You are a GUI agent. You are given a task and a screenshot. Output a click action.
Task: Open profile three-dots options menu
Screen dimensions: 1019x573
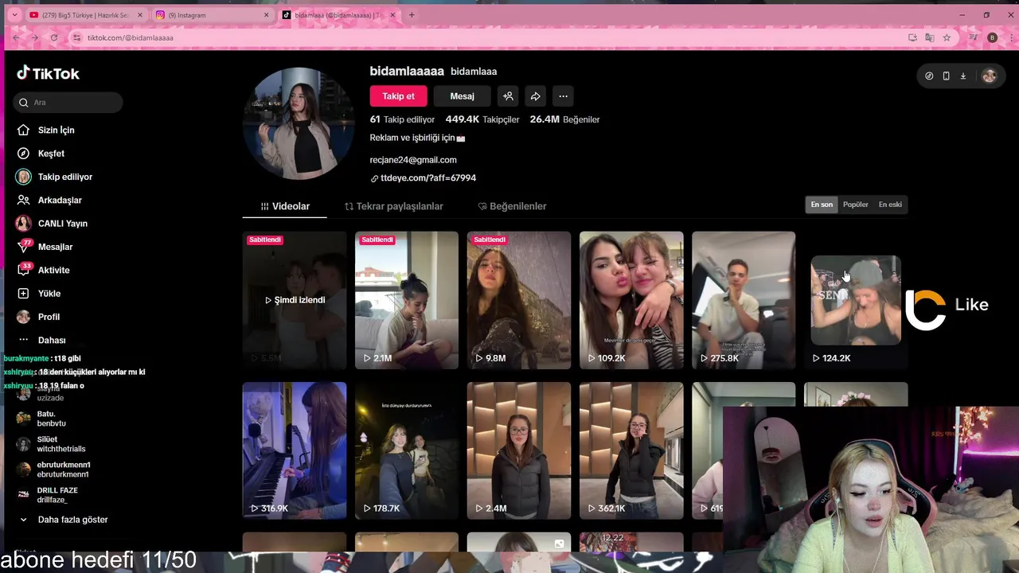click(563, 96)
